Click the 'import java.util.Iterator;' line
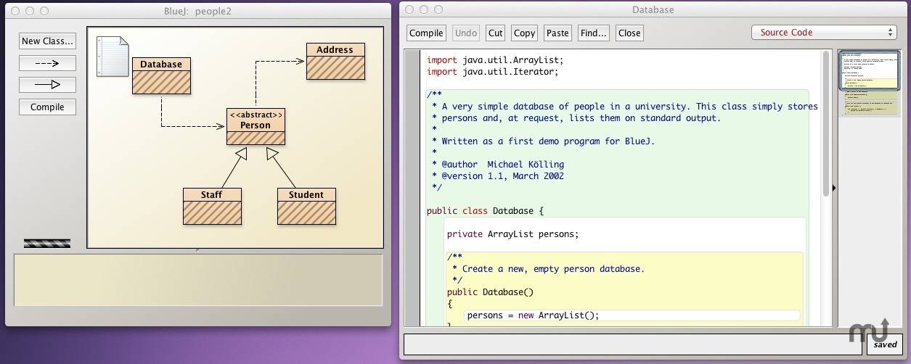The width and height of the screenshot is (911, 364). tap(492, 72)
